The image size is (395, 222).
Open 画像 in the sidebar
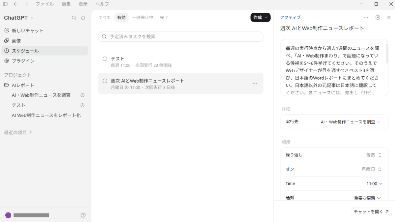pos(45,40)
